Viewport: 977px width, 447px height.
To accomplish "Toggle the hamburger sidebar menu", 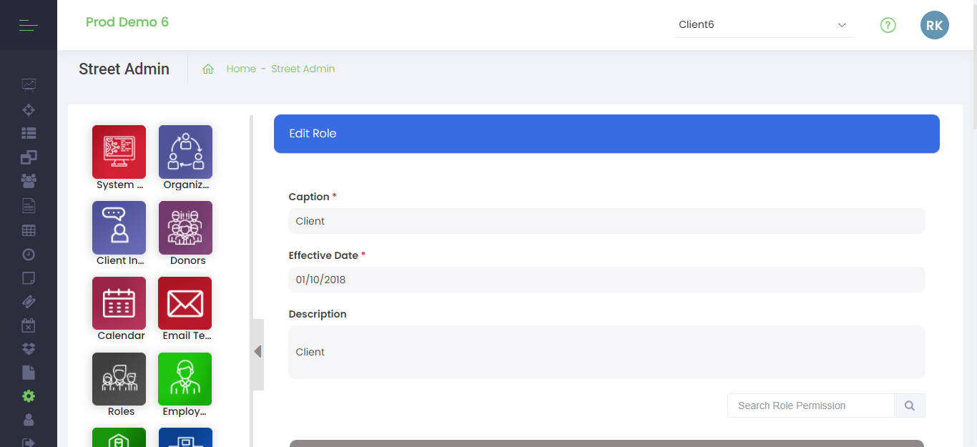I will point(29,26).
